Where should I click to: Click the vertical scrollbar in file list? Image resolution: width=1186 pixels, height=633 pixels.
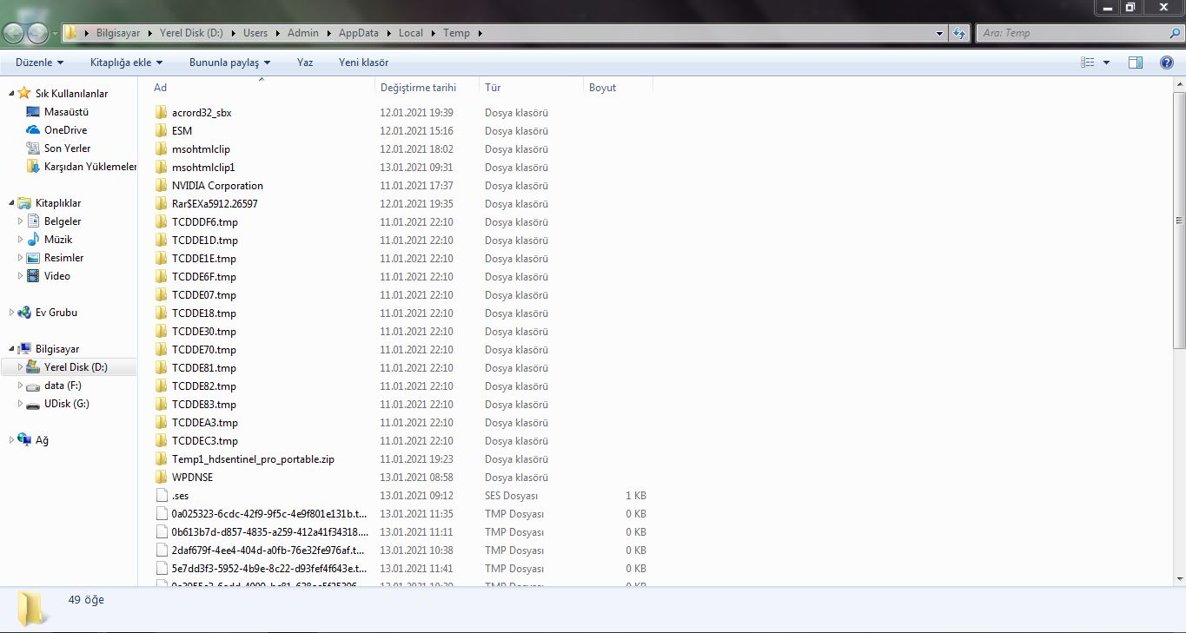[x=1179, y=217]
